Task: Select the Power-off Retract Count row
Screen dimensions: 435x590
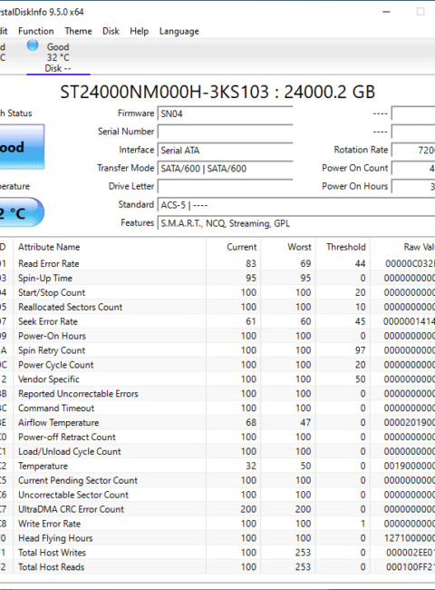Action: point(217,437)
